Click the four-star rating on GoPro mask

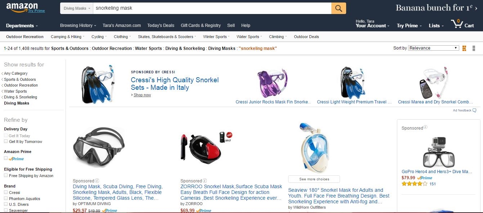414,184
